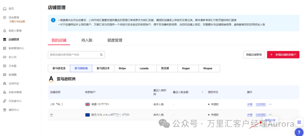
Task: Open the blue help question mark button
Action: [x=299, y=132]
